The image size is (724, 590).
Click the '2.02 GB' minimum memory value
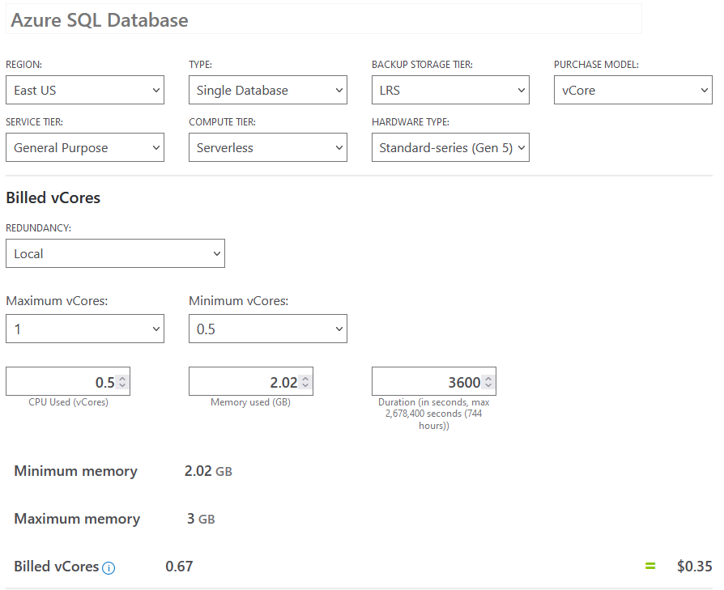pos(208,471)
